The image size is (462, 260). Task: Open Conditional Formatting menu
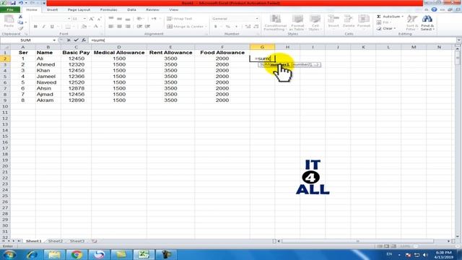(275, 22)
